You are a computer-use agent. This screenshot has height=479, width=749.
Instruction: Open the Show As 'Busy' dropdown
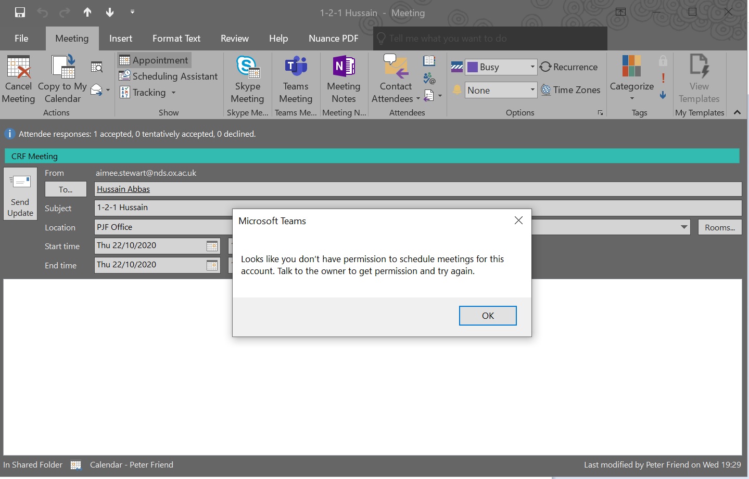[x=501, y=67]
